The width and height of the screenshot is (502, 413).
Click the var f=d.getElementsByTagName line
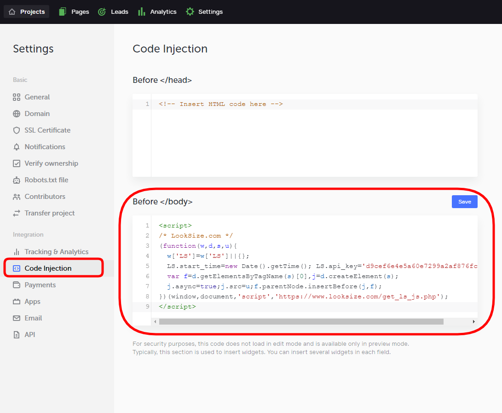pyautogui.click(x=283, y=277)
